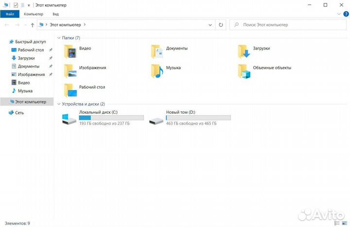350x227 pixels.
Task: Expand the chevron before Этот компьютер in path
Action: tap(47, 25)
